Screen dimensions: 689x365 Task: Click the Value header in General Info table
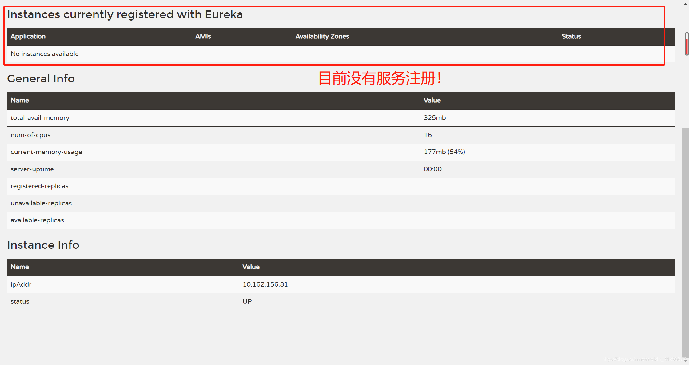(x=432, y=100)
